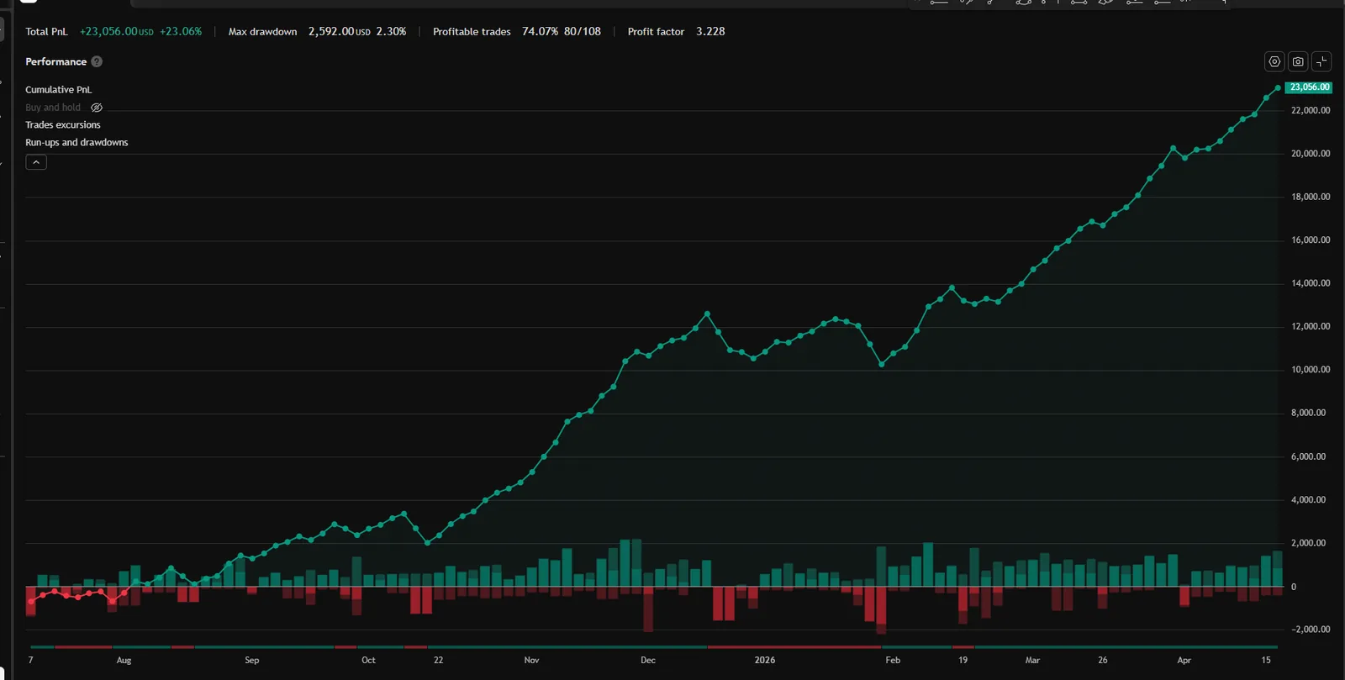Select the Trades excursions legend item
The height and width of the screenshot is (680, 1345).
pos(63,125)
